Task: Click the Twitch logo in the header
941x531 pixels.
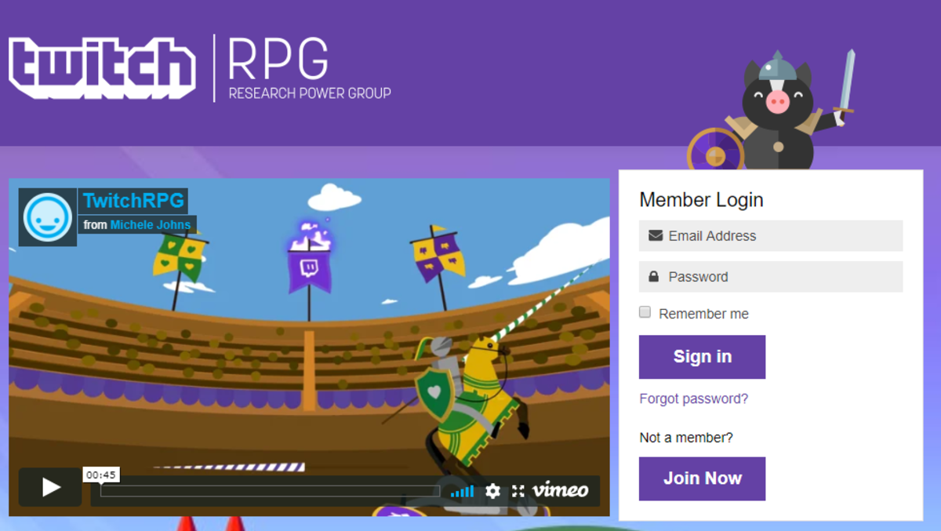Action: click(102, 67)
